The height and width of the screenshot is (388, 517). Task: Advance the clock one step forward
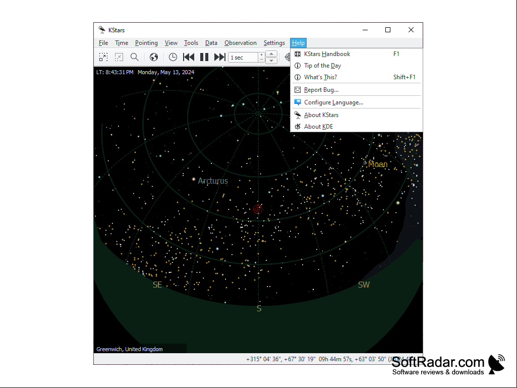219,57
